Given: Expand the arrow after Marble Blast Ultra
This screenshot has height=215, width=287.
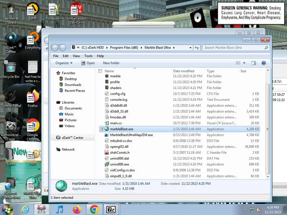Looking at the screenshot, I should coord(174,48).
